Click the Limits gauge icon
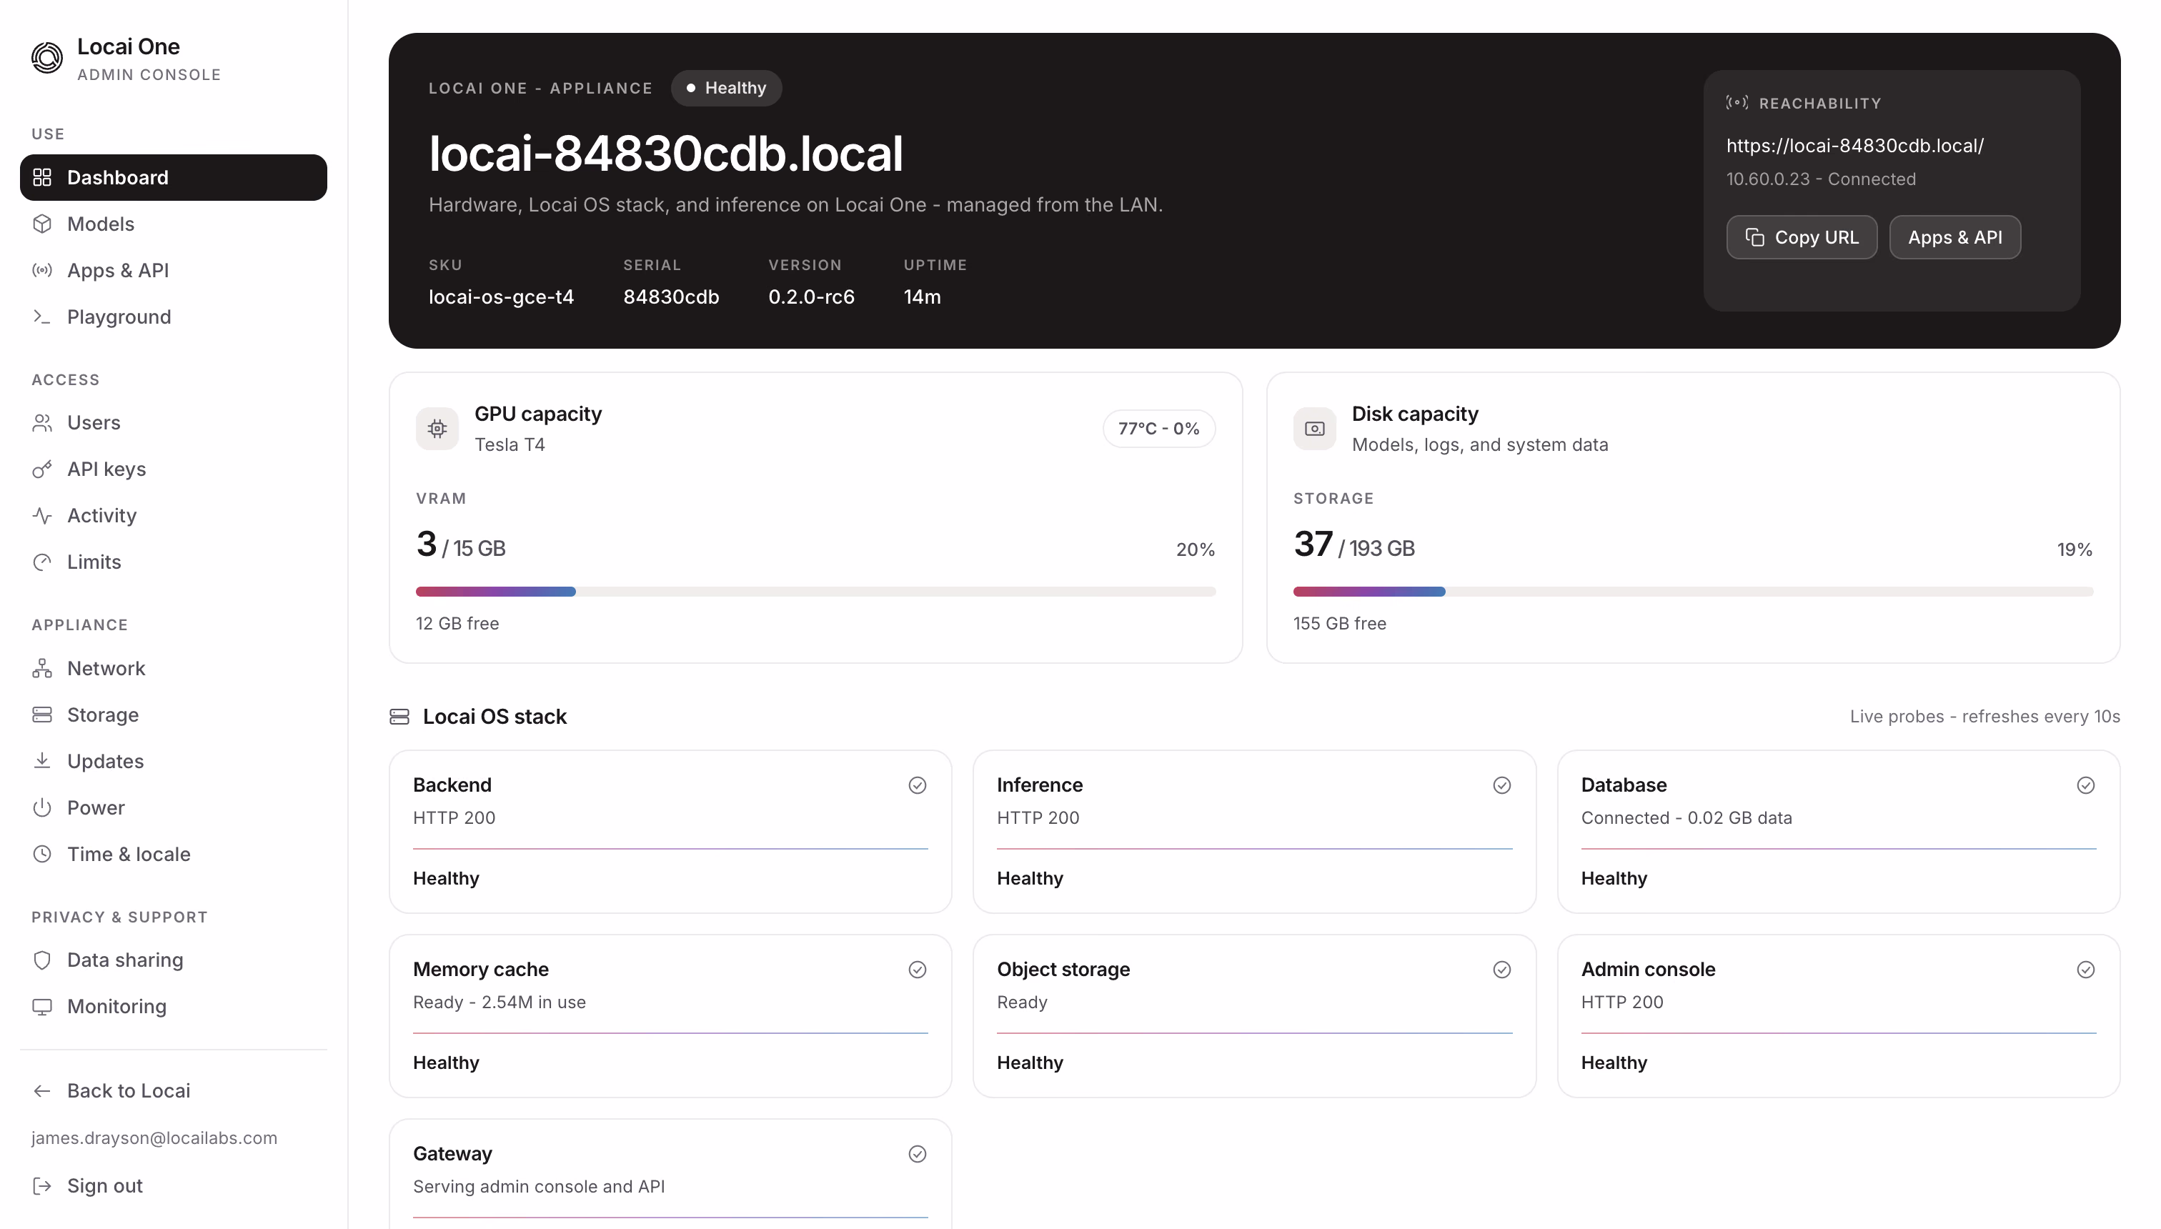The width and height of the screenshot is (2161, 1229). click(42, 562)
